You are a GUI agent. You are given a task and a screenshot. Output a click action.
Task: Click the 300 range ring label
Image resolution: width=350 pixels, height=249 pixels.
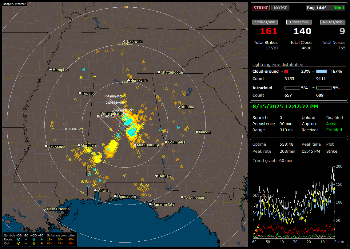click(125, 7)
